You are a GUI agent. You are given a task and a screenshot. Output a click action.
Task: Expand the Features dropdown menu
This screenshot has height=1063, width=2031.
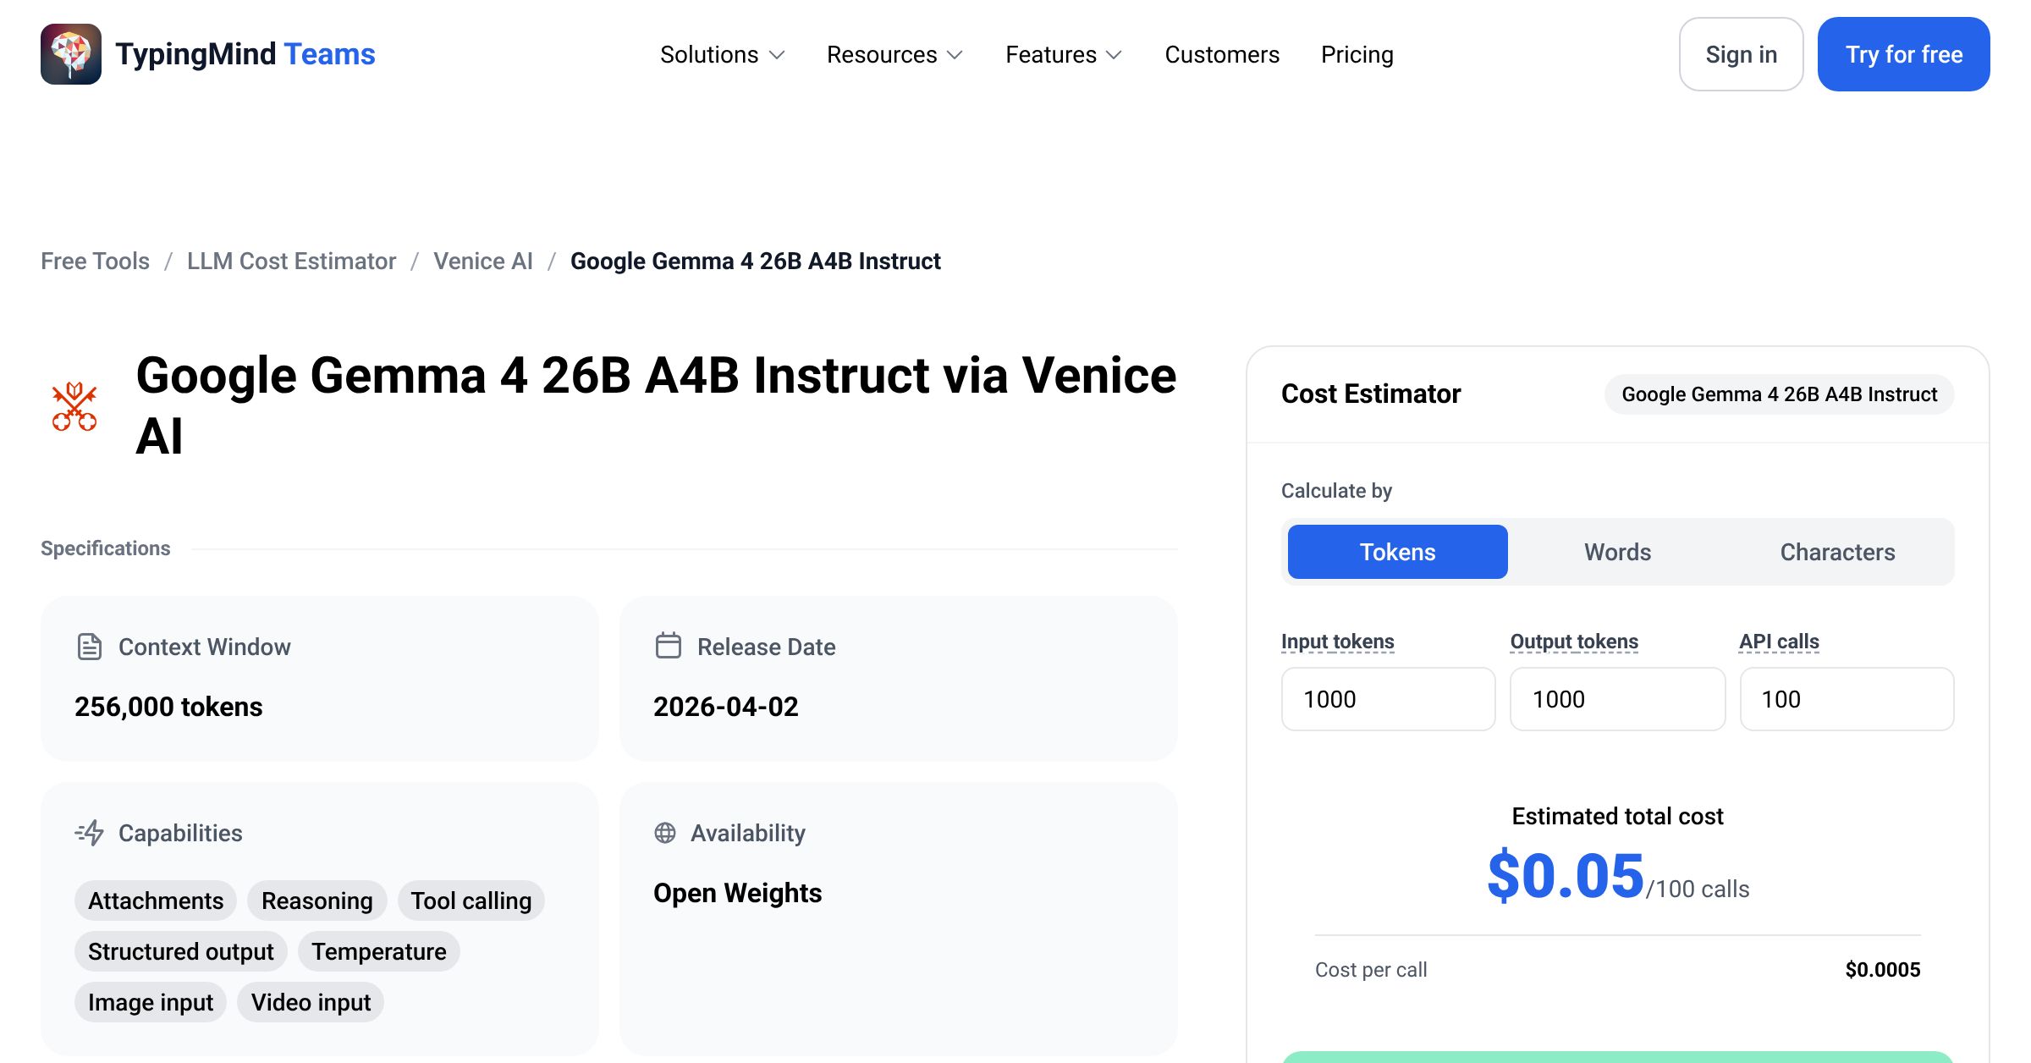coord(1064,54)
